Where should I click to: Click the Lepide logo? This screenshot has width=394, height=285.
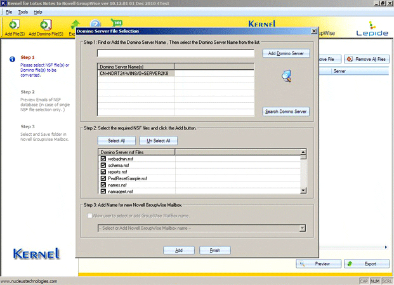372,29
